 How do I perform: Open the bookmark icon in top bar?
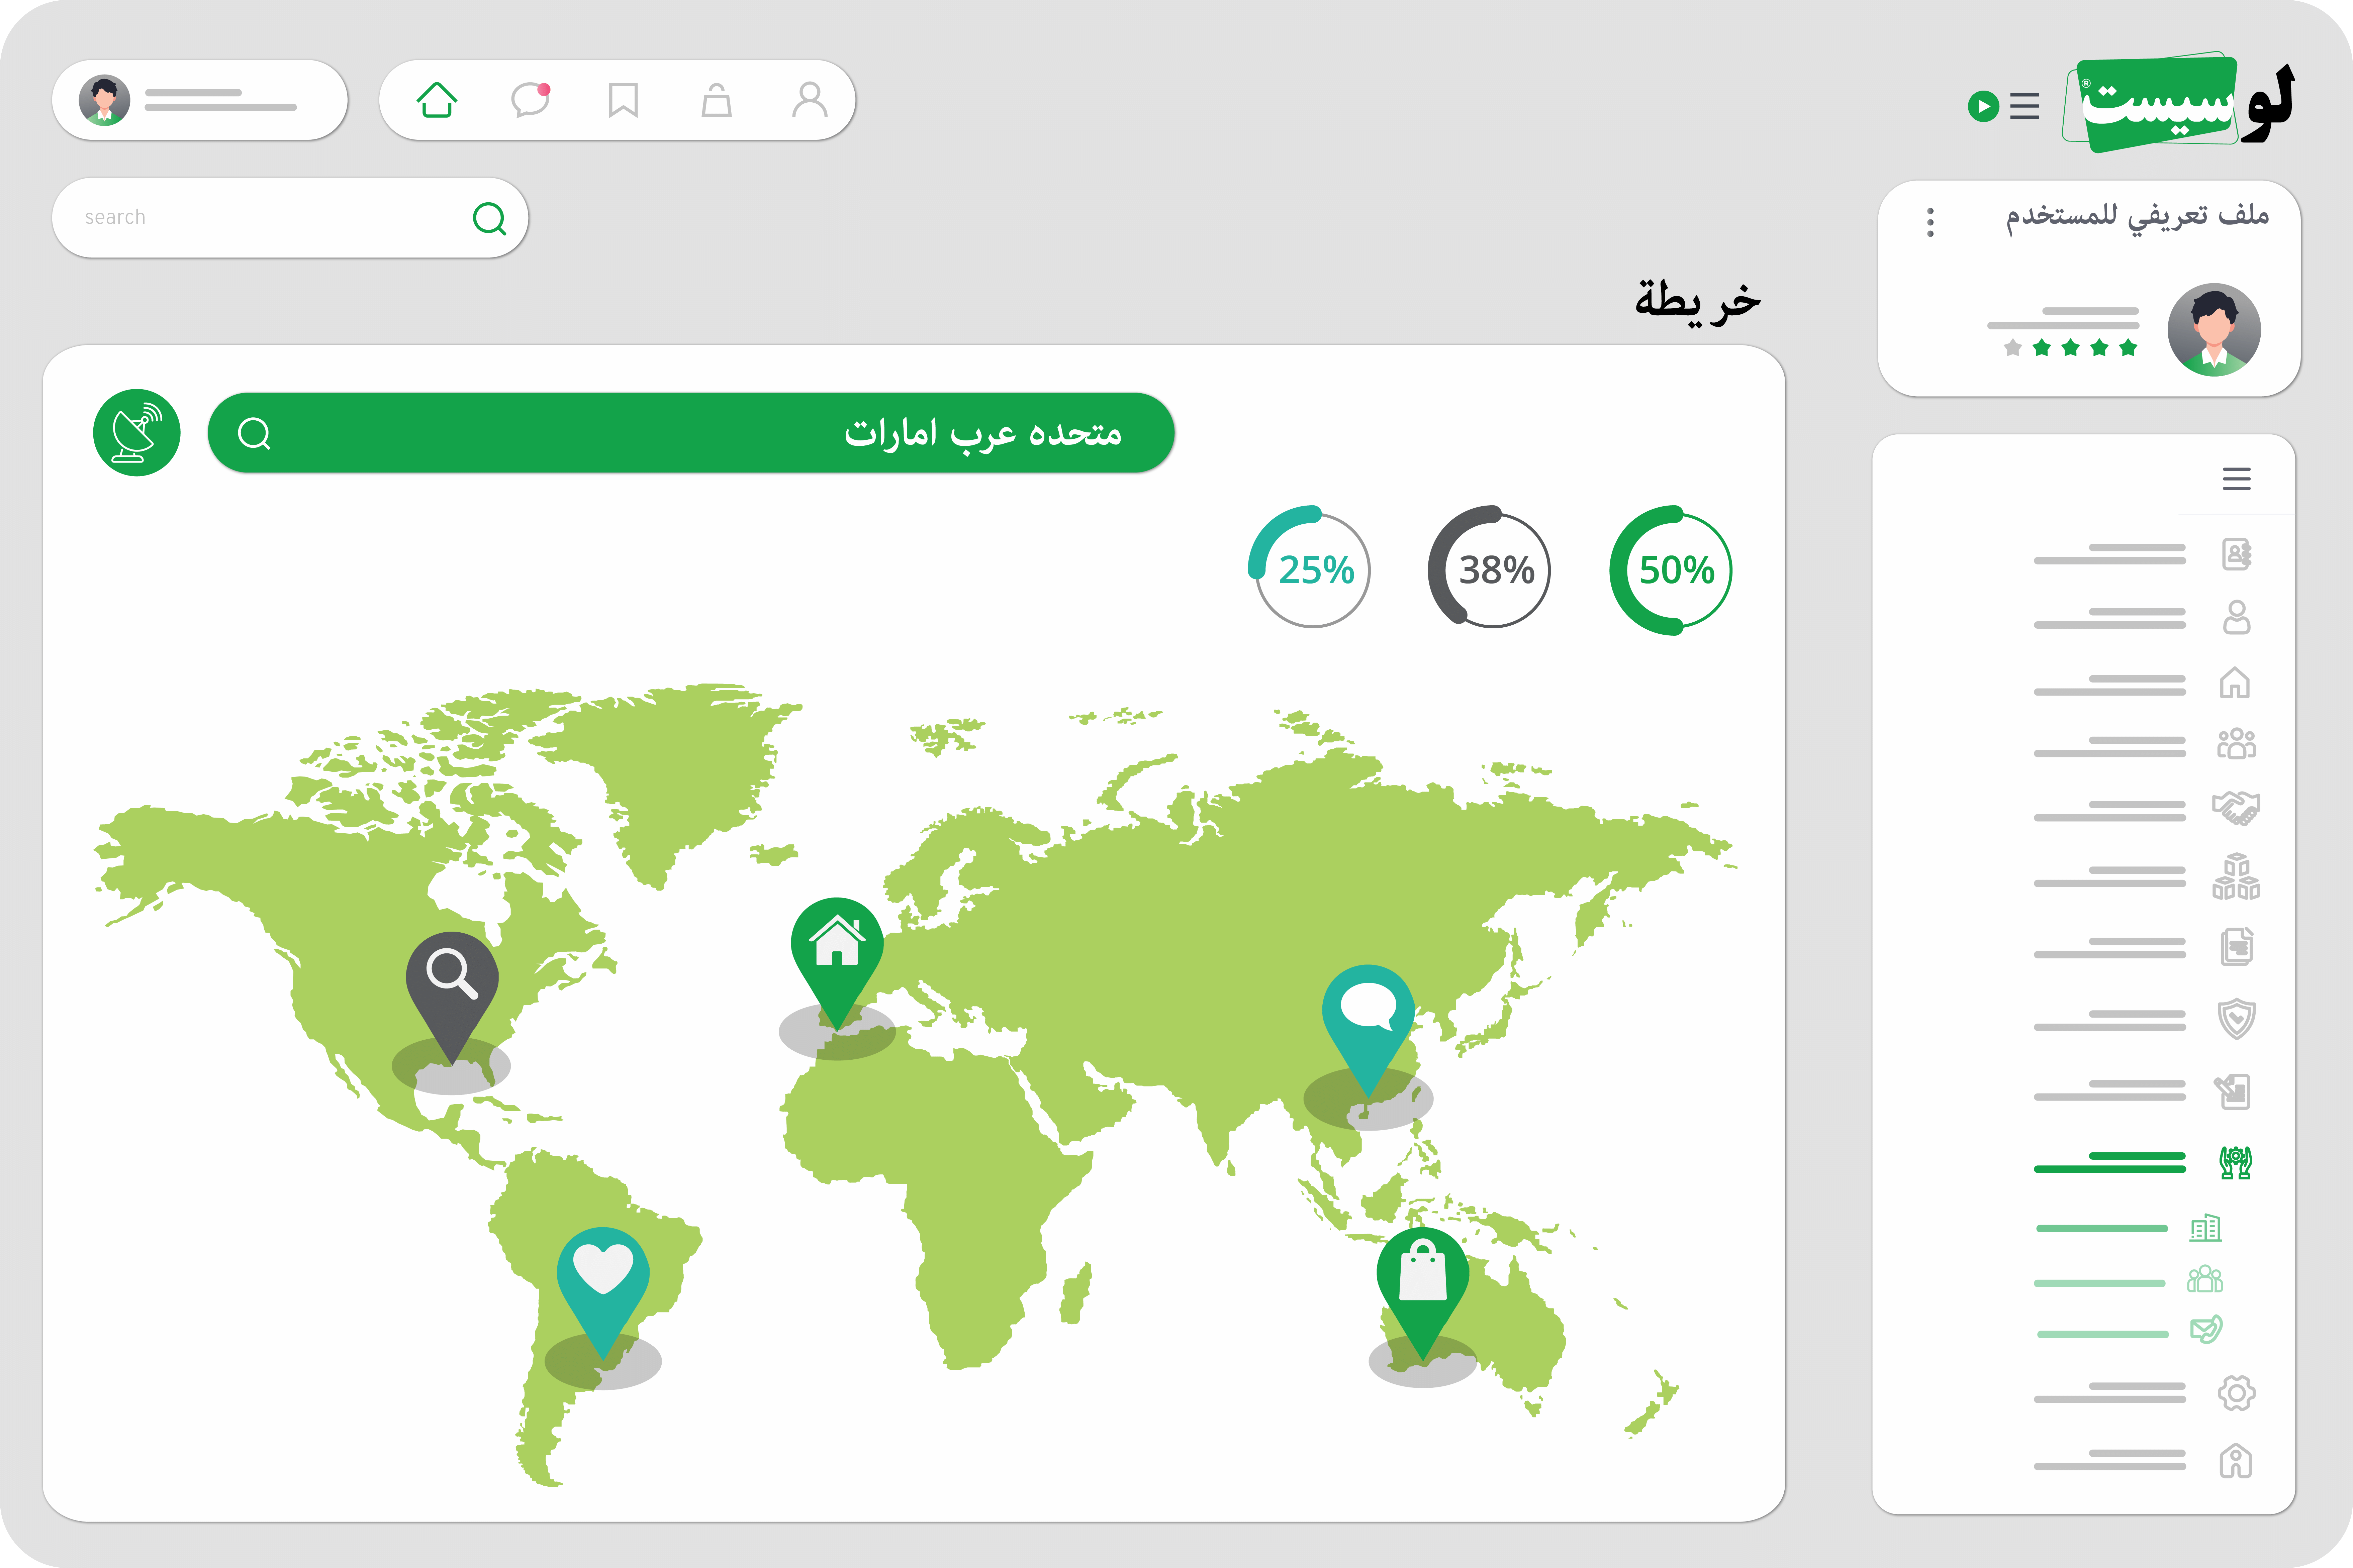click(x=623, y=100)
